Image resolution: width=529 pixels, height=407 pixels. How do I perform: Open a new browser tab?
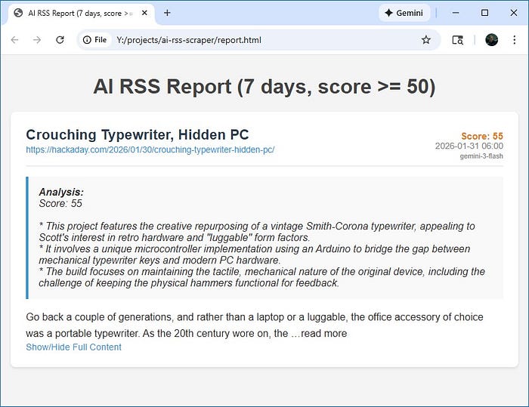[167, 13]
